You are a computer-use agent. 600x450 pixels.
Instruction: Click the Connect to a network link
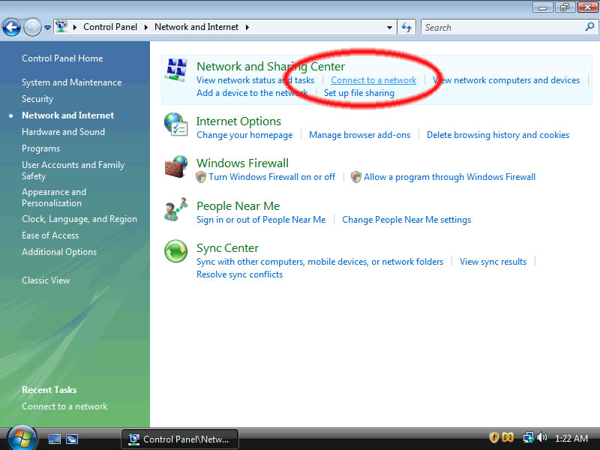373,80
